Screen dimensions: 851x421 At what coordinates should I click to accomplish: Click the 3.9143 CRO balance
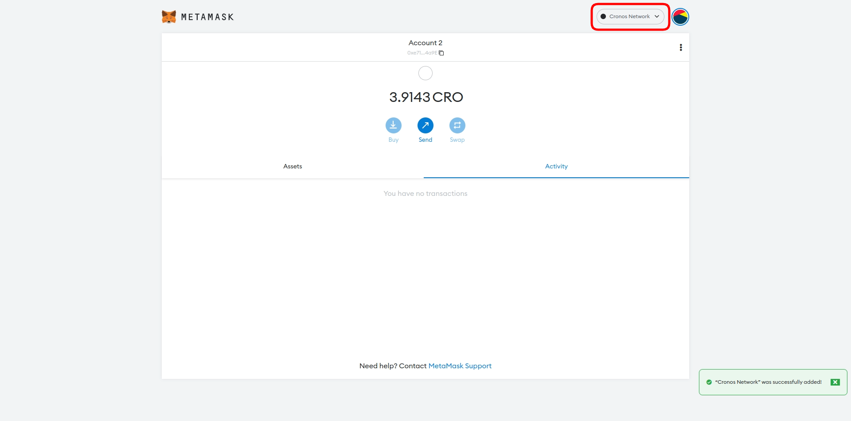coord(426,97)
